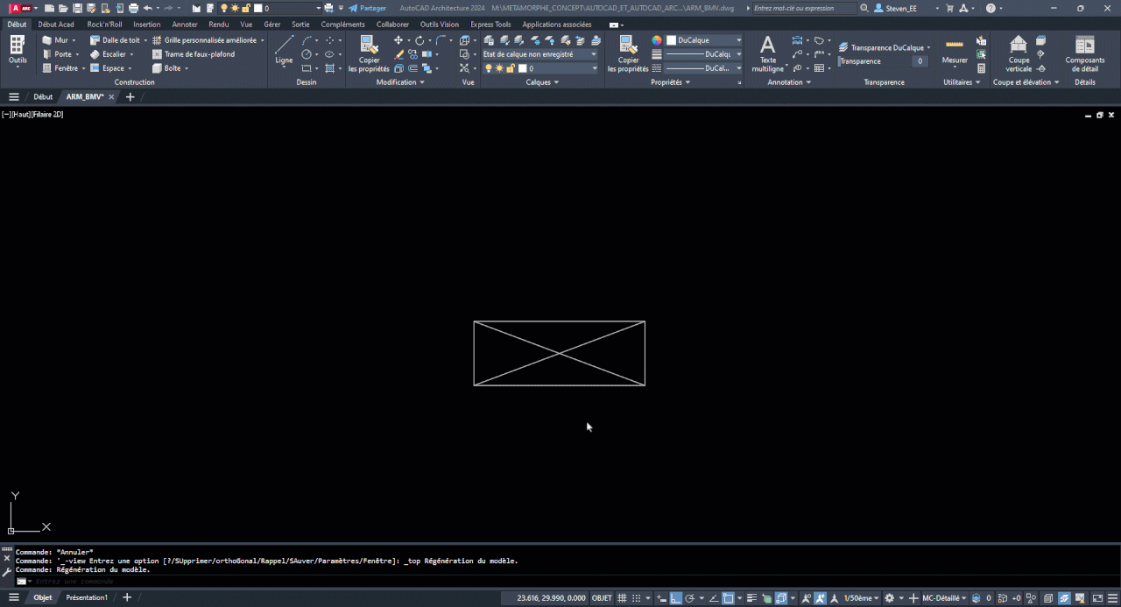The height and width of the screenshot is (607, 1121).
Task: Open the Express Tools ribbon tab
Action: point(490,25)
